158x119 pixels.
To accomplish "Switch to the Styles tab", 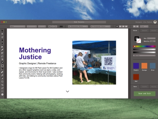I will [154, 87].
